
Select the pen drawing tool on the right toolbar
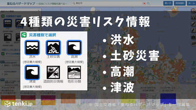(x=193, y=30)
